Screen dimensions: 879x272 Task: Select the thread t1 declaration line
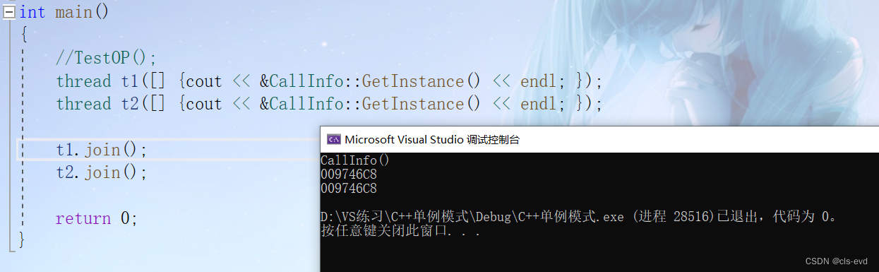(x=330, y=81)
